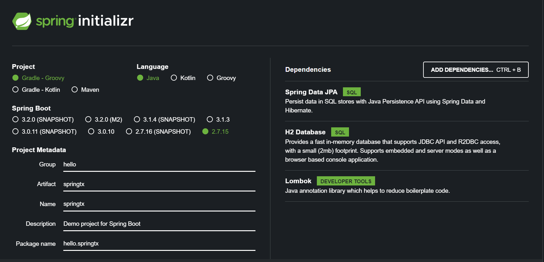
Task: Click the Spring Data JPA dependency
Action: (311, 92)
